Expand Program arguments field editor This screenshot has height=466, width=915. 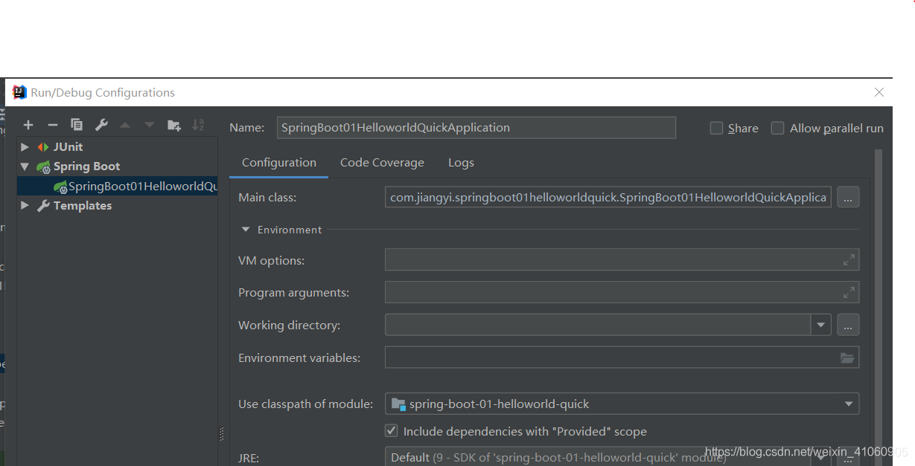pos(849,292)
